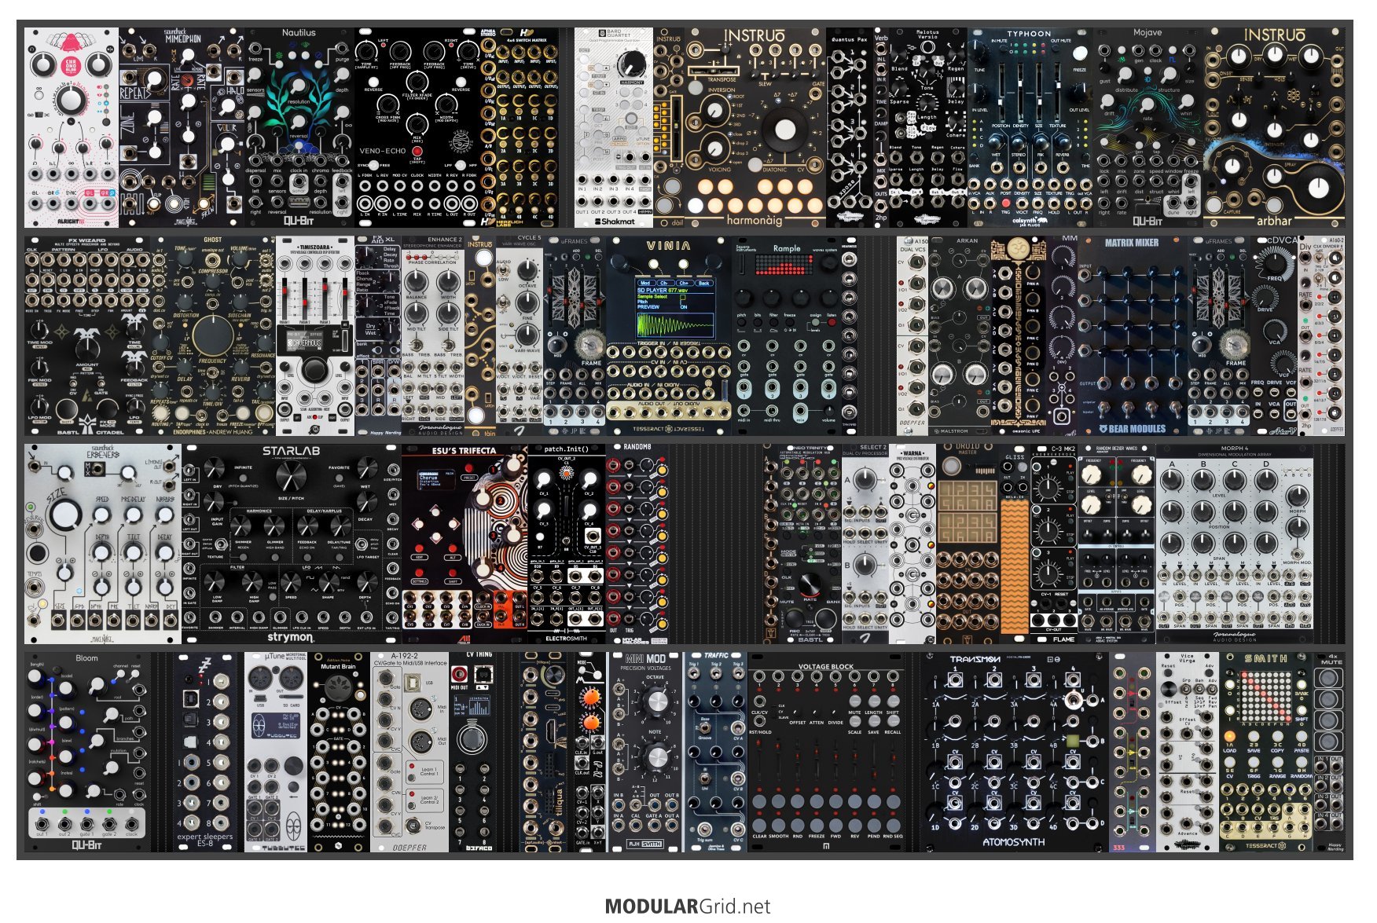
Task: Open the FX Aid XL module
Action: point(378,335)
